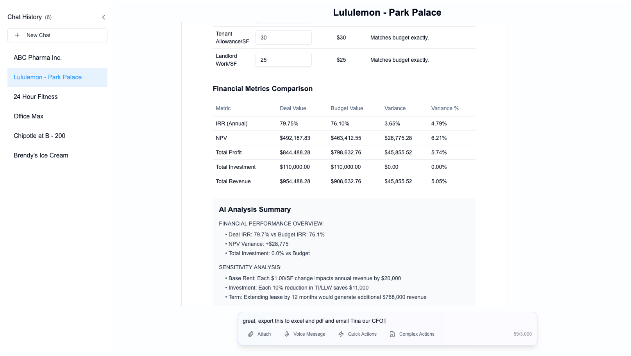Select Voice Message label

pyautogui.click(x=309, y=334)
